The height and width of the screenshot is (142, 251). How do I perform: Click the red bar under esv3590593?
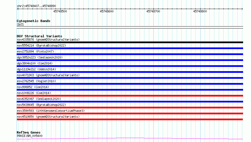coord(130,113)
